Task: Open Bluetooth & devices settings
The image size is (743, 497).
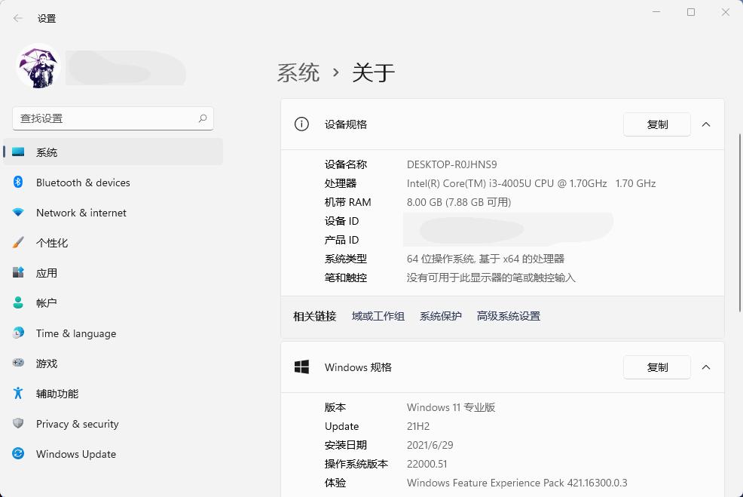Action: point(83,183)
